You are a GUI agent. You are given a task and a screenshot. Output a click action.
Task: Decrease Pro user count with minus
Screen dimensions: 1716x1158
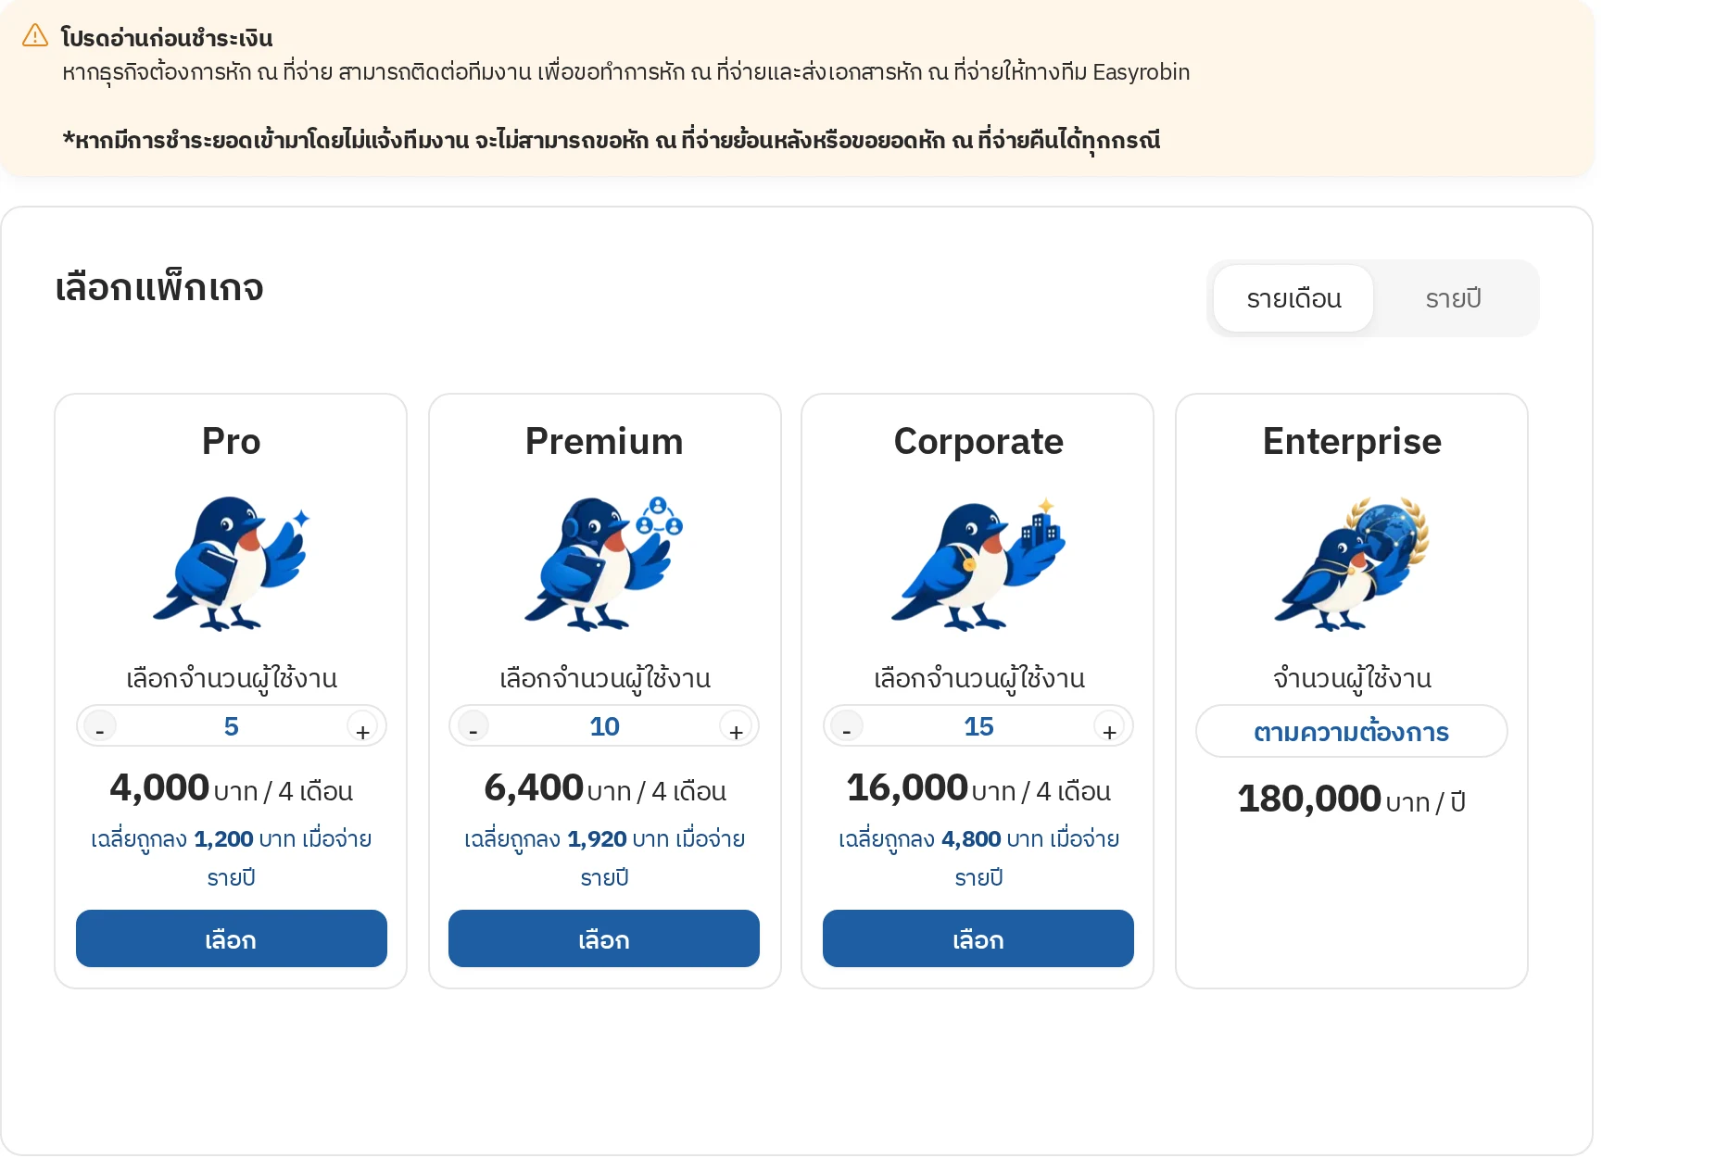coord(100,727)
